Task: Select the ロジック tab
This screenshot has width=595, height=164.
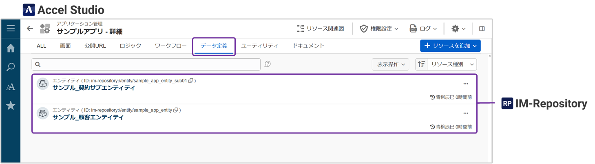Action: [x=130, y=46]
